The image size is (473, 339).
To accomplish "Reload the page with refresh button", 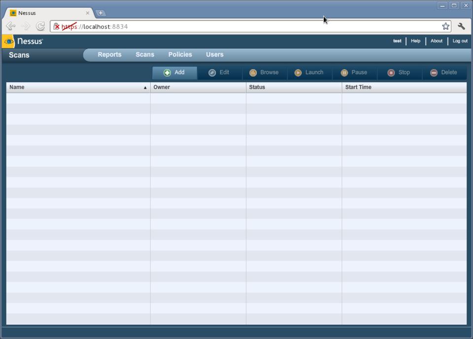I will [x=40, y=27].
